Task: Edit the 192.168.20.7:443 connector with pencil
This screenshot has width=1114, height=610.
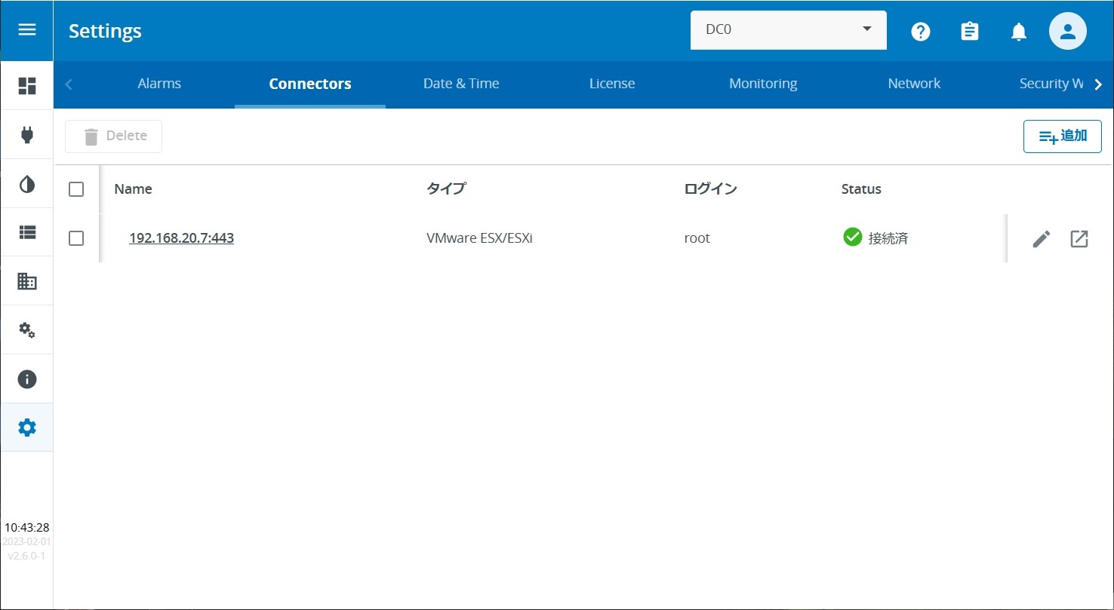Action: (x=1041, y=239)
